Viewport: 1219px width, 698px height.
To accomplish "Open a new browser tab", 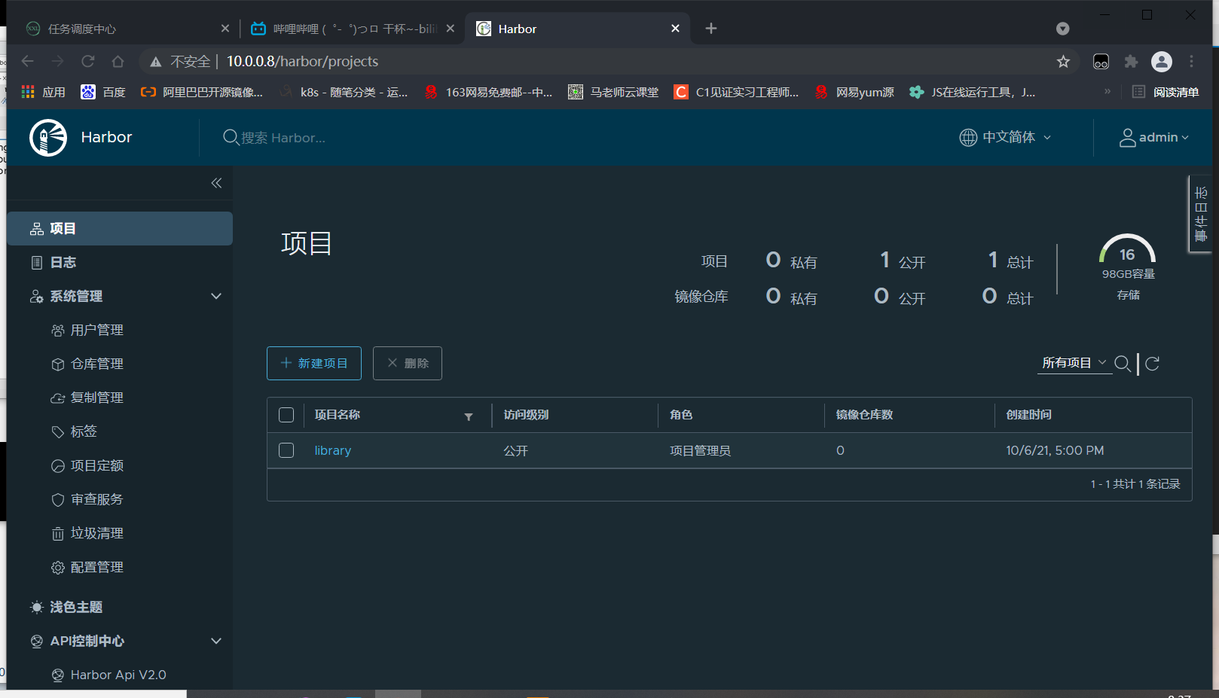I will point(711,29).
